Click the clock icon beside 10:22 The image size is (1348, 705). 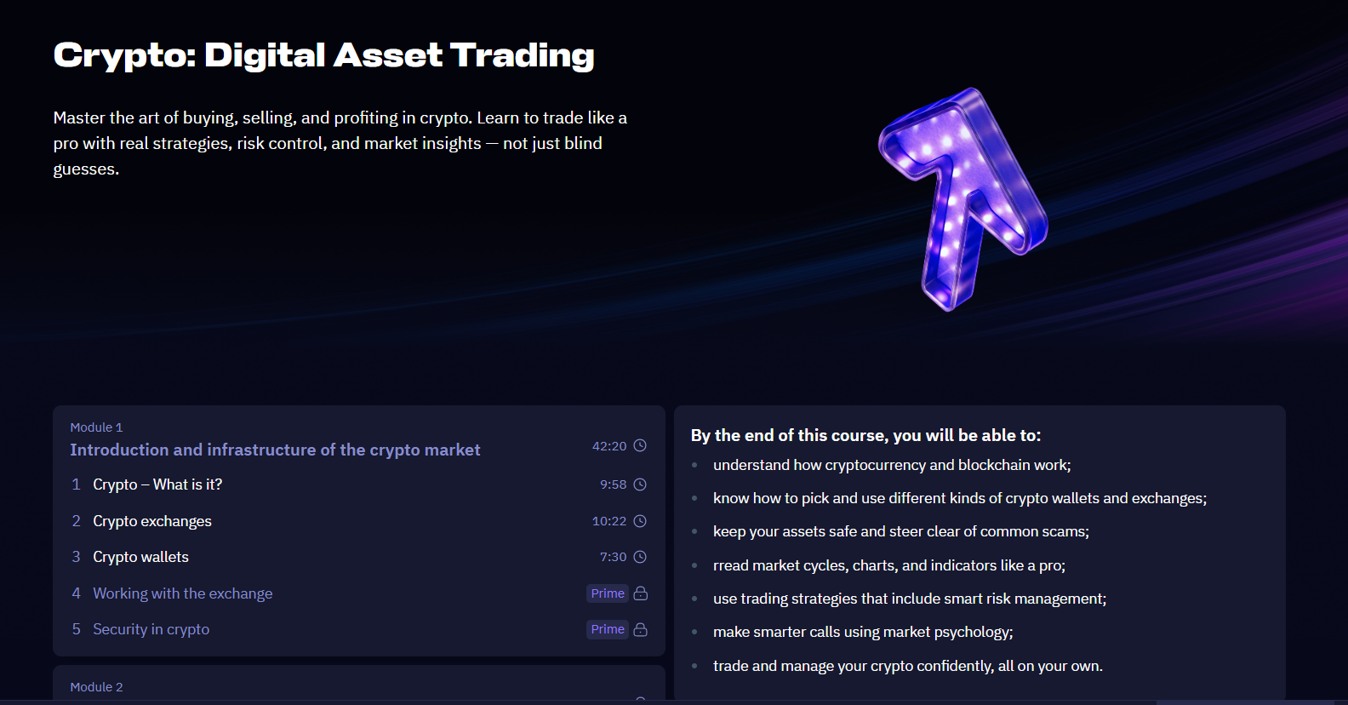click(641, 521)
